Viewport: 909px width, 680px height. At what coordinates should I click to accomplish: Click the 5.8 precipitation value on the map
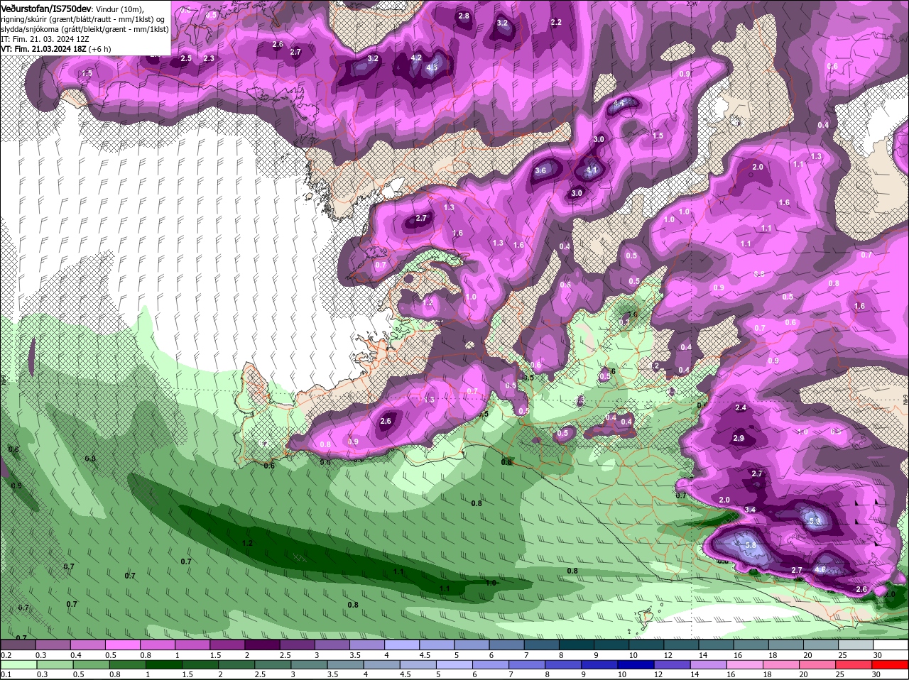click(751, 545)
